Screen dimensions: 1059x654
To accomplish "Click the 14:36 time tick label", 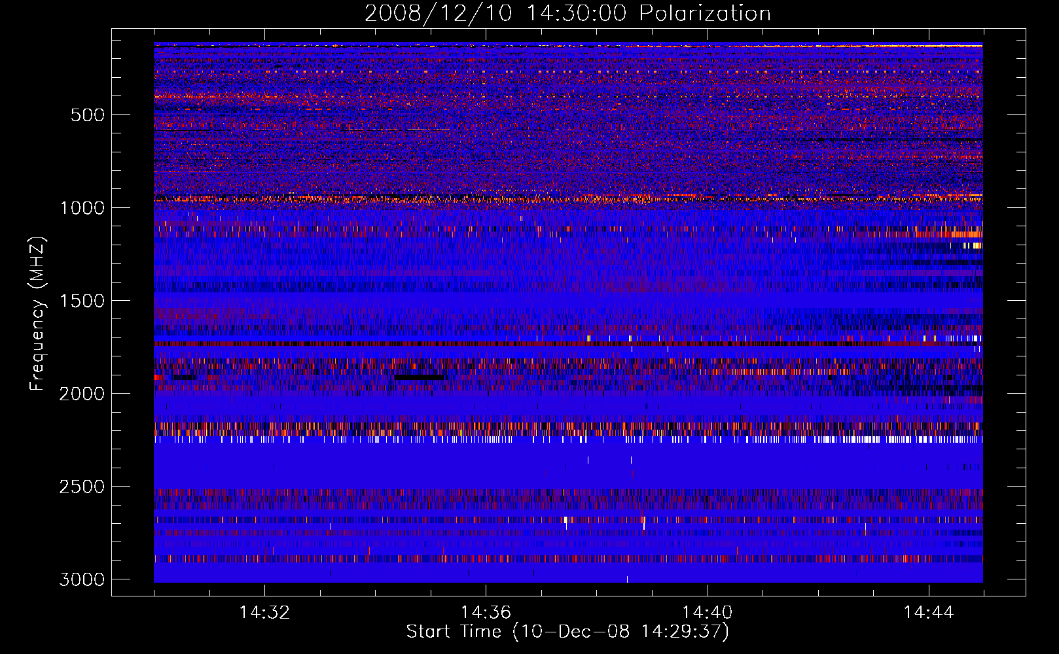I will pyautogui.click(x=486, y=613).
